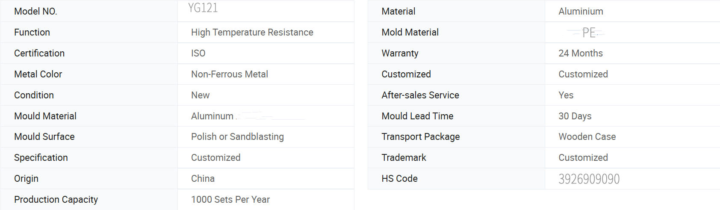Select the YG121 model number value
This screenshot has height=210, width=720.
[203, 8]
